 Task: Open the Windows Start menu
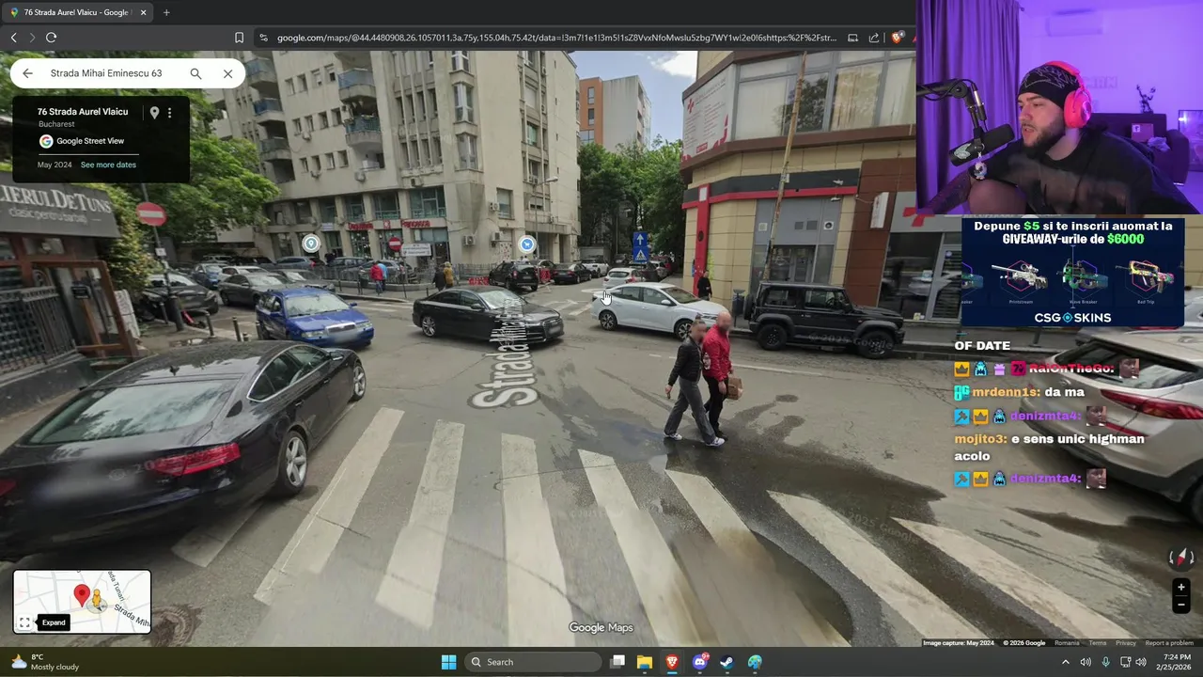tap(448, 662)
